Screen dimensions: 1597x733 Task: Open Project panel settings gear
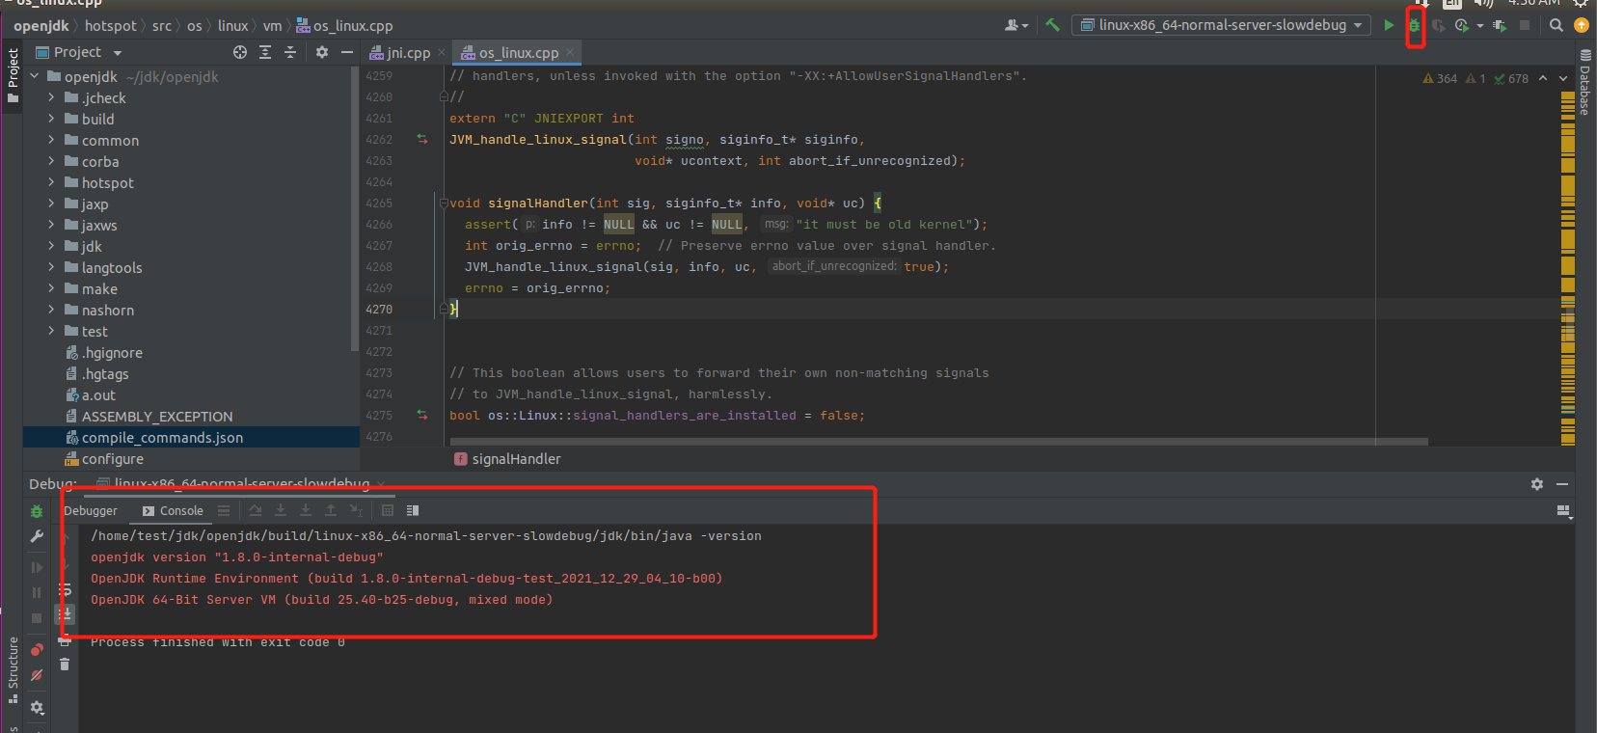pyautogui.click(x=322, y=52)
